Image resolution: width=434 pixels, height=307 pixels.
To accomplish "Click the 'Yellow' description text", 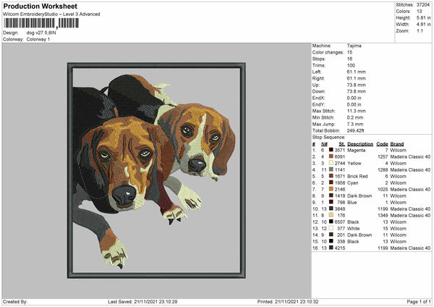I will 354,163.
